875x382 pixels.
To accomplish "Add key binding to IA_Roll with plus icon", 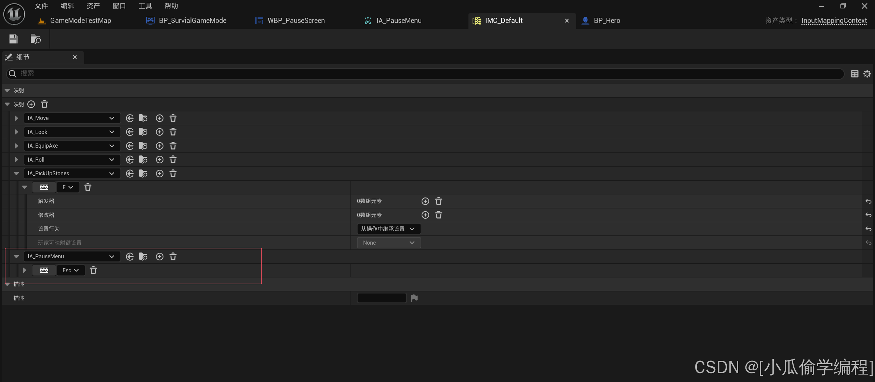I will tap(159, 160).
